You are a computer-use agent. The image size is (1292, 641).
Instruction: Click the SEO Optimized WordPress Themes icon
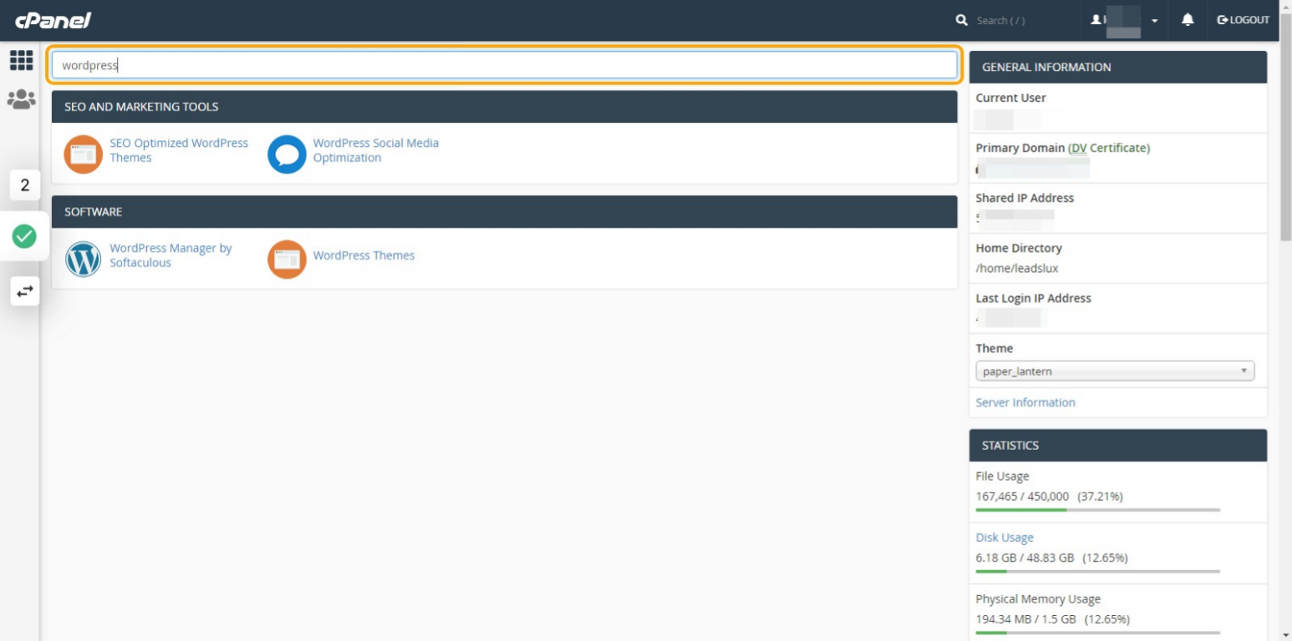(83, 154)
